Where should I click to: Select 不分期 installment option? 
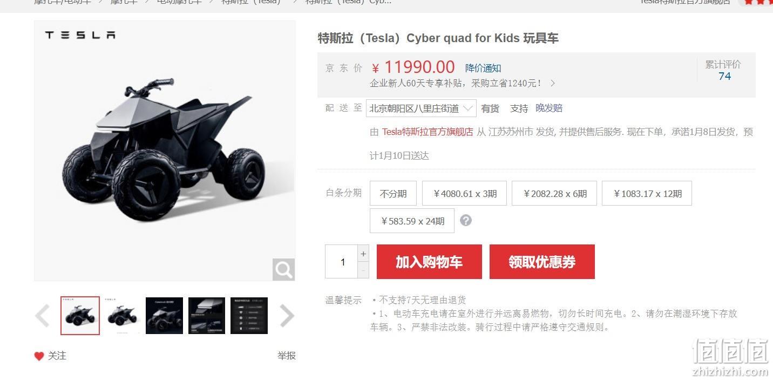tap(393, 193)
